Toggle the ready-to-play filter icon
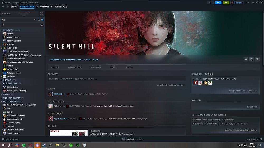This screenshot has height=148, width=264. [x=43, y=20]
